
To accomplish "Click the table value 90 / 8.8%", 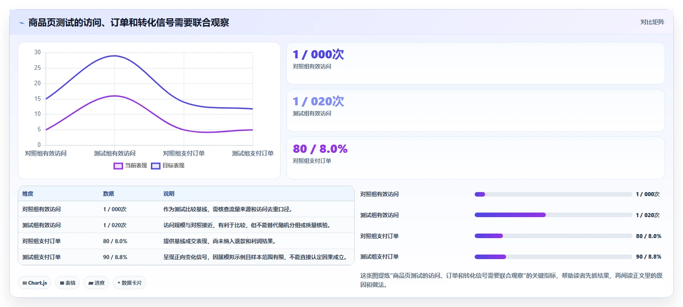I will pyautogui.click(x=115, y=257).
